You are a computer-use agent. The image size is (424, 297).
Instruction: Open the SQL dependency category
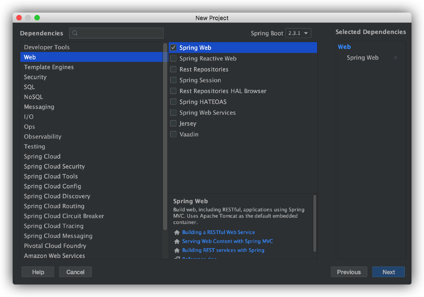29,87
